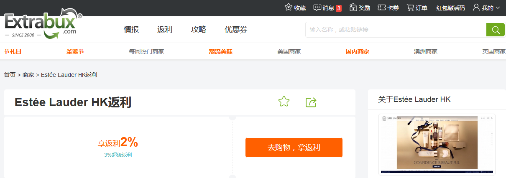506x178 pixels.
Task: Click 享返利2% cashback rate
Action: point(118,143)
